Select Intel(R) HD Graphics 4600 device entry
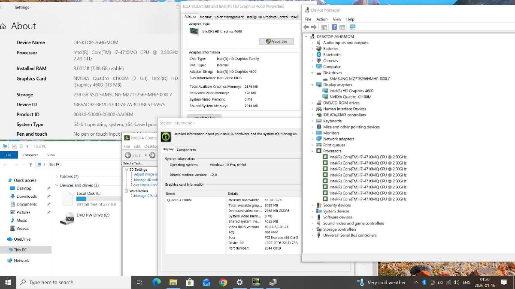 coord(351,91)
